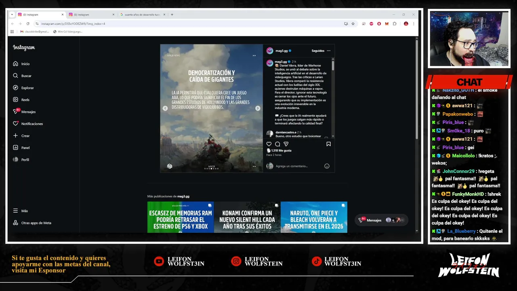517x291 pixels.
Task: Save the post with the bookmark icon
Action: [328, 144]
